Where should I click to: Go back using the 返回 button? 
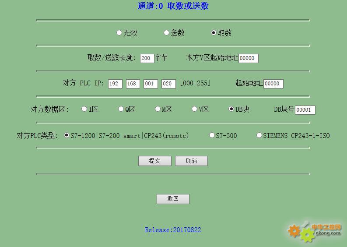[173, 199]
